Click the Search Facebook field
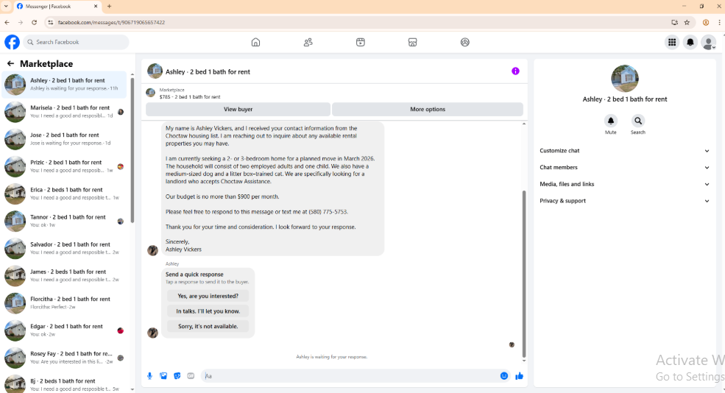This screenshot has height=393, width=725. click(77, 42)
